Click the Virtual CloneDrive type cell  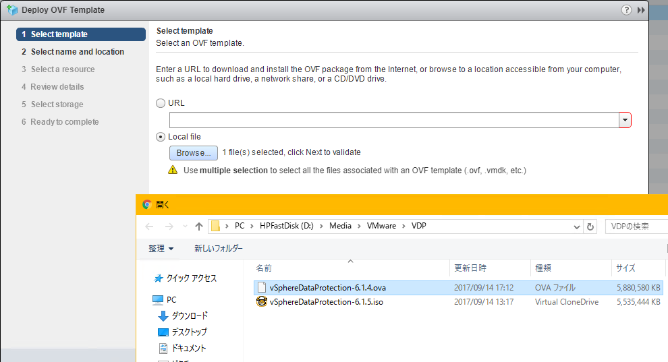coord(567,301)
